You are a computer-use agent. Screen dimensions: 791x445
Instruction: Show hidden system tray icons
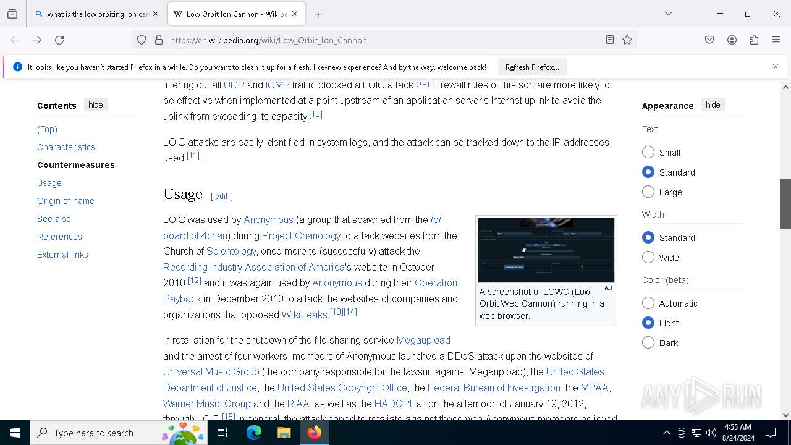pos(666,433)
